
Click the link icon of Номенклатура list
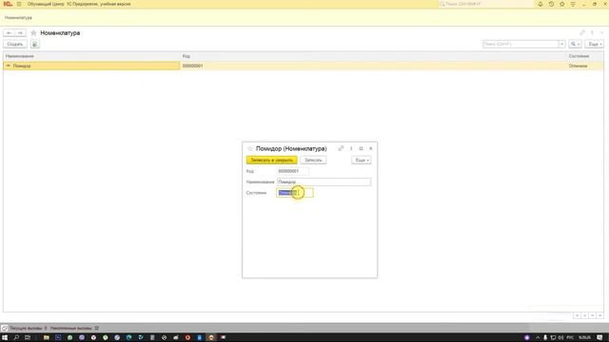pyautogui.click(x=582, y=32)
